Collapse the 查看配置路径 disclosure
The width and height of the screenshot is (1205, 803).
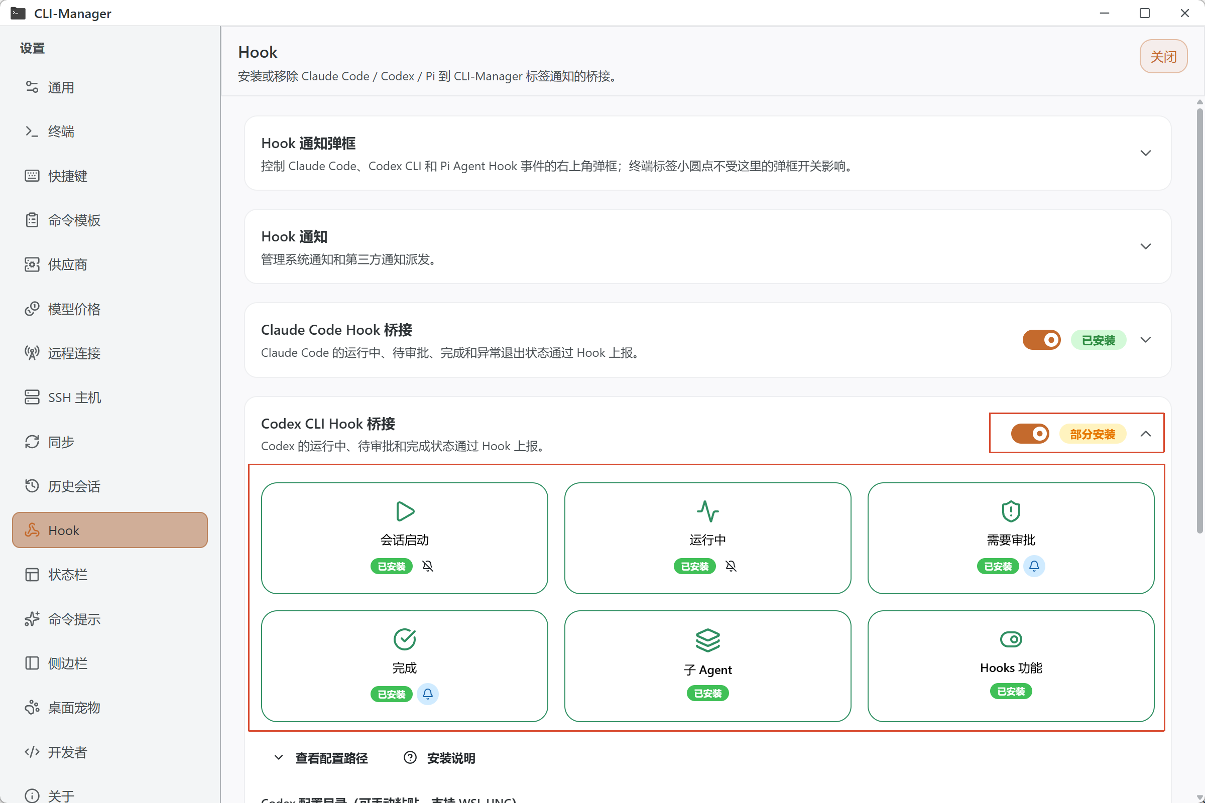[x=321, y=758]
